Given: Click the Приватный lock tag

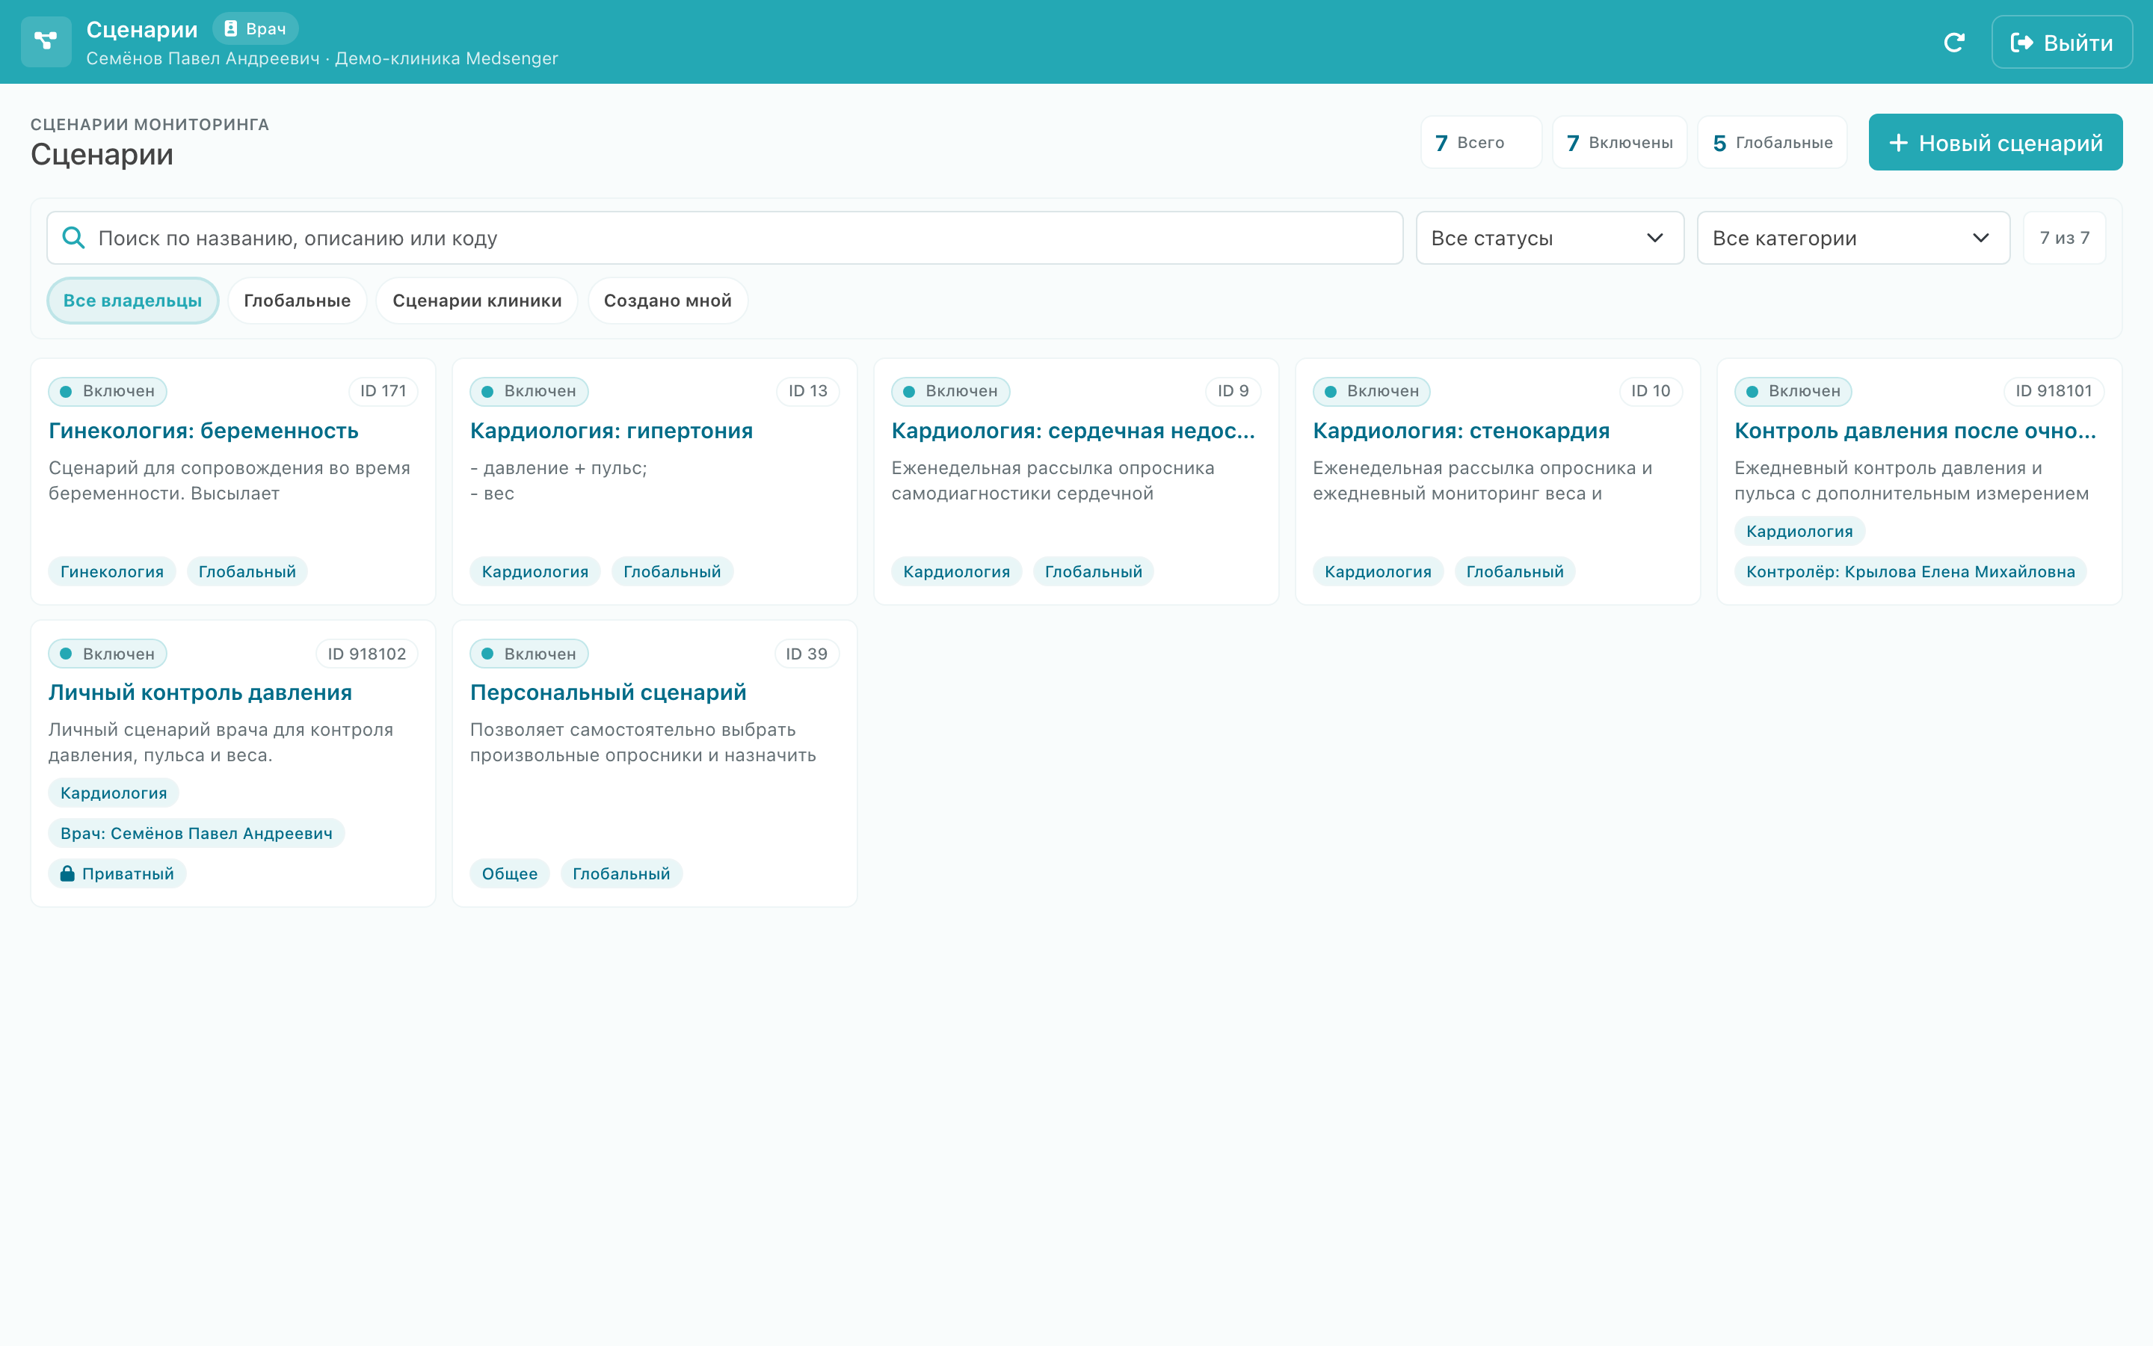Looking at the screenshot, I should [117, 873].
